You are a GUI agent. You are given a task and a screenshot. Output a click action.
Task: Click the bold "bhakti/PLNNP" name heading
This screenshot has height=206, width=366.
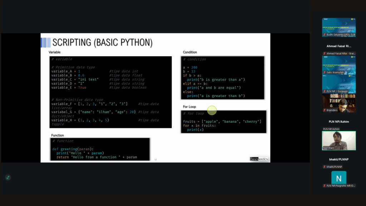[x=338, y=159]
